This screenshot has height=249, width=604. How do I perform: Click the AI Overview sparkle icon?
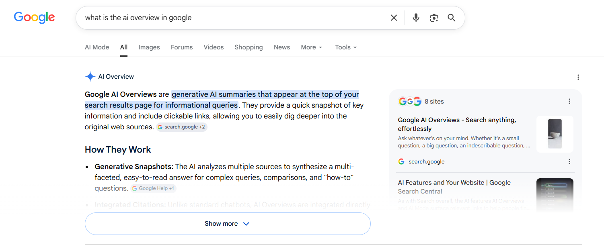pos(90,77)
